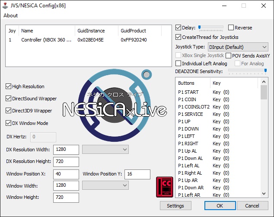Adjust the Delay slider handle
The width and height of the screenshot is (274, 217).
199,27
